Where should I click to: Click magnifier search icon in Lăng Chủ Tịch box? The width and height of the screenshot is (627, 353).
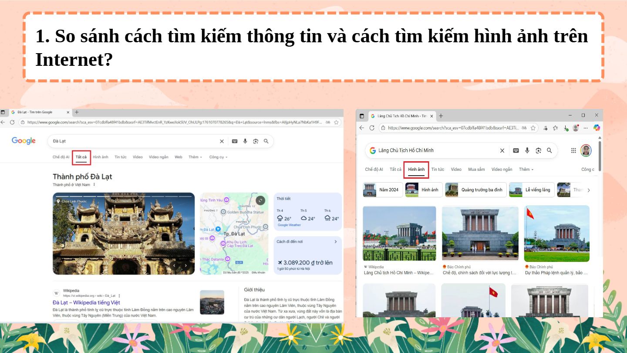pyautogui.click(x=549, y=150)
